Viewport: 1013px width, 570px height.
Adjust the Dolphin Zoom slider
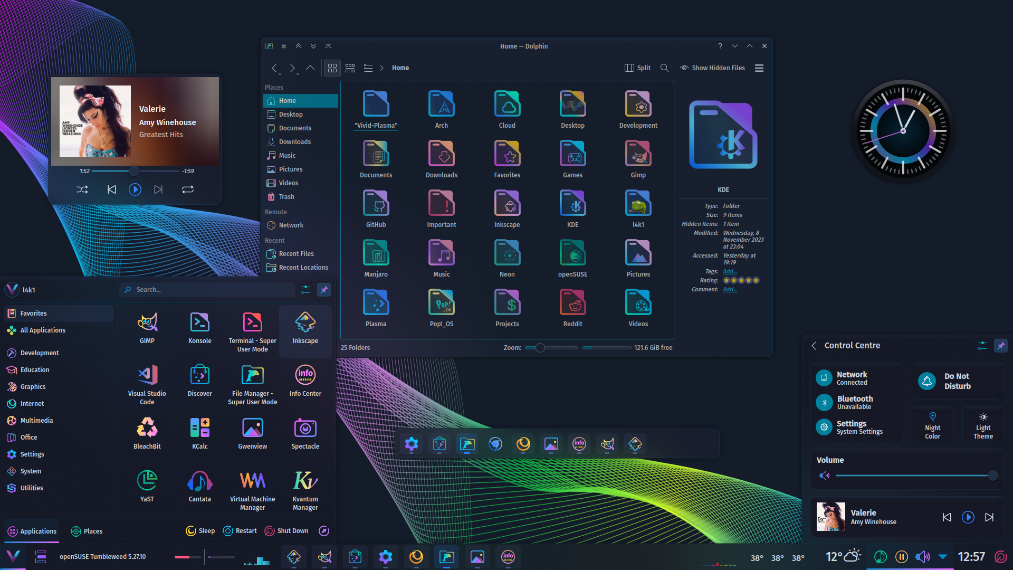click(x=551, y=348)
